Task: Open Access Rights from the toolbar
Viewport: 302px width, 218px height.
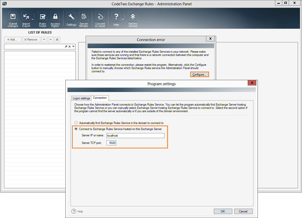Action: tap(55, 19)
